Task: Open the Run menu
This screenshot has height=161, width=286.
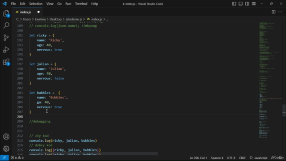Action: (x=68, y=4)
